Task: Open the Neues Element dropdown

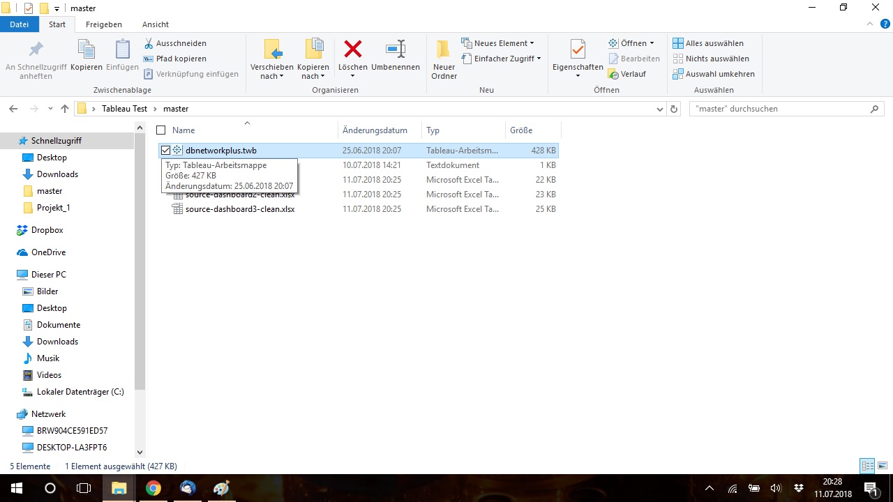Action: [497, 43]
